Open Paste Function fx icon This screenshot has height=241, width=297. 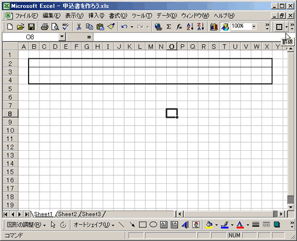coord(179,27)
